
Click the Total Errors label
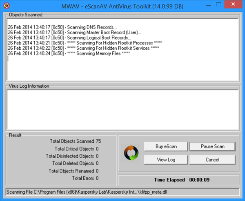[x=83, y=178]
